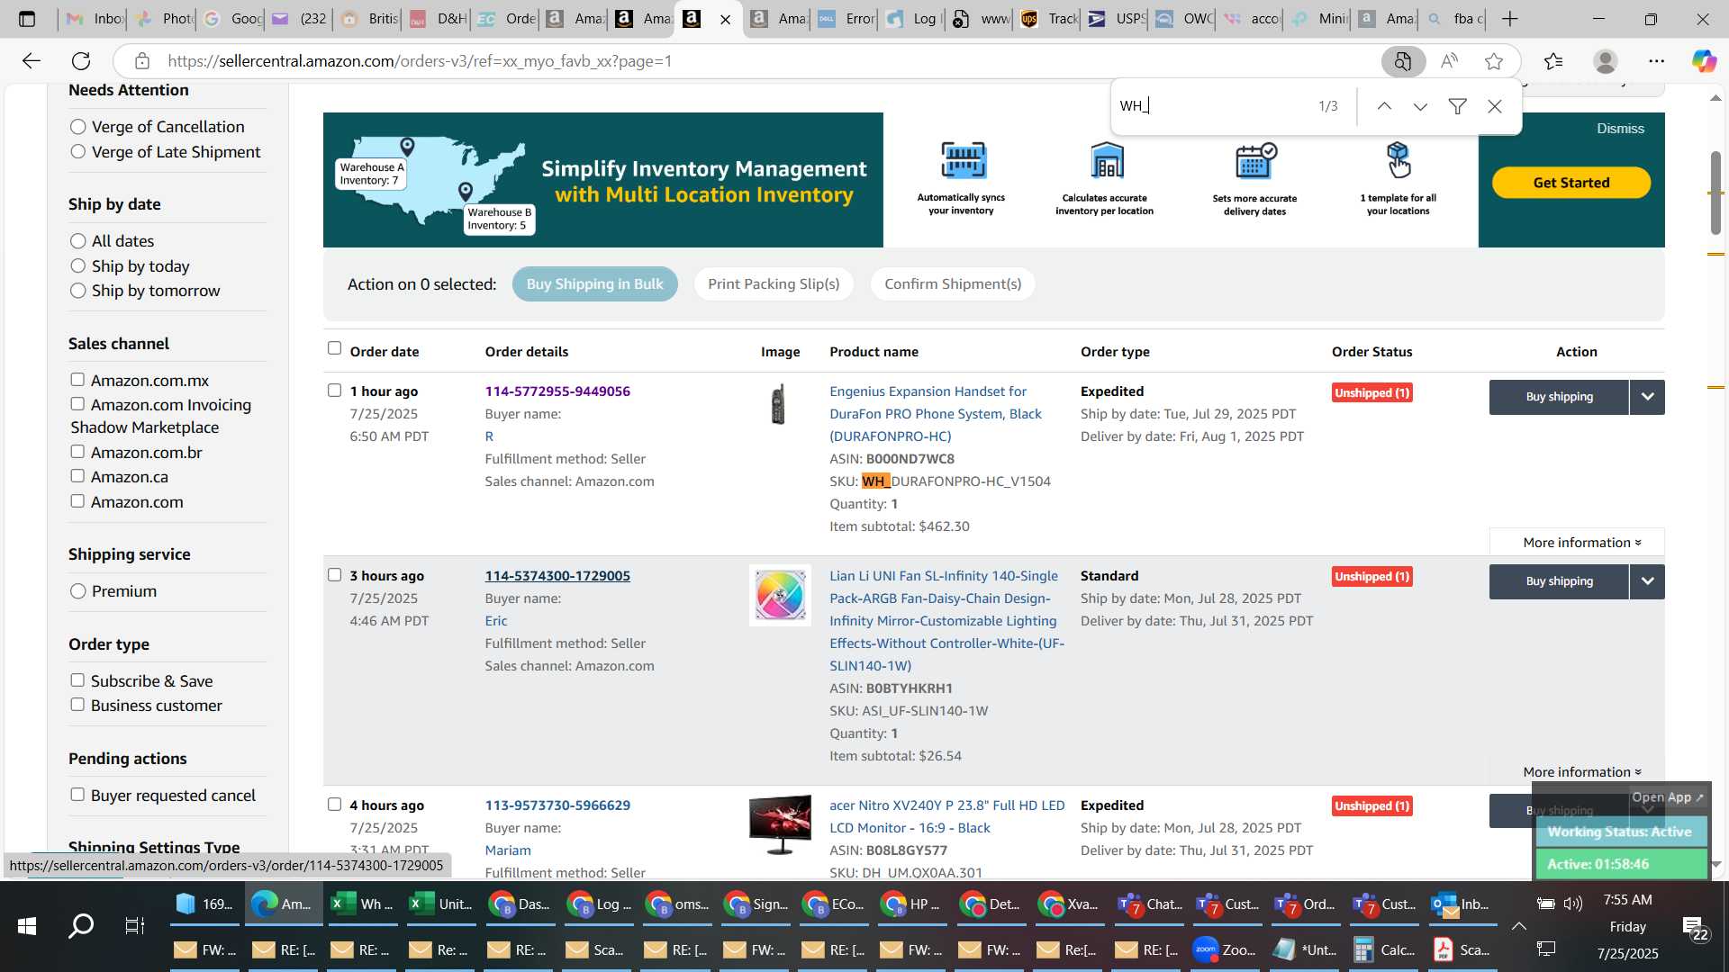This screenshot has width=1729, height=972.
Task: Show hidden system tray icons
Action: pos(1518,925)
